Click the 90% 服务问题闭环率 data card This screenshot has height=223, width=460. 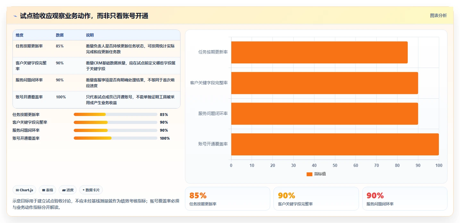click(405, 199)
